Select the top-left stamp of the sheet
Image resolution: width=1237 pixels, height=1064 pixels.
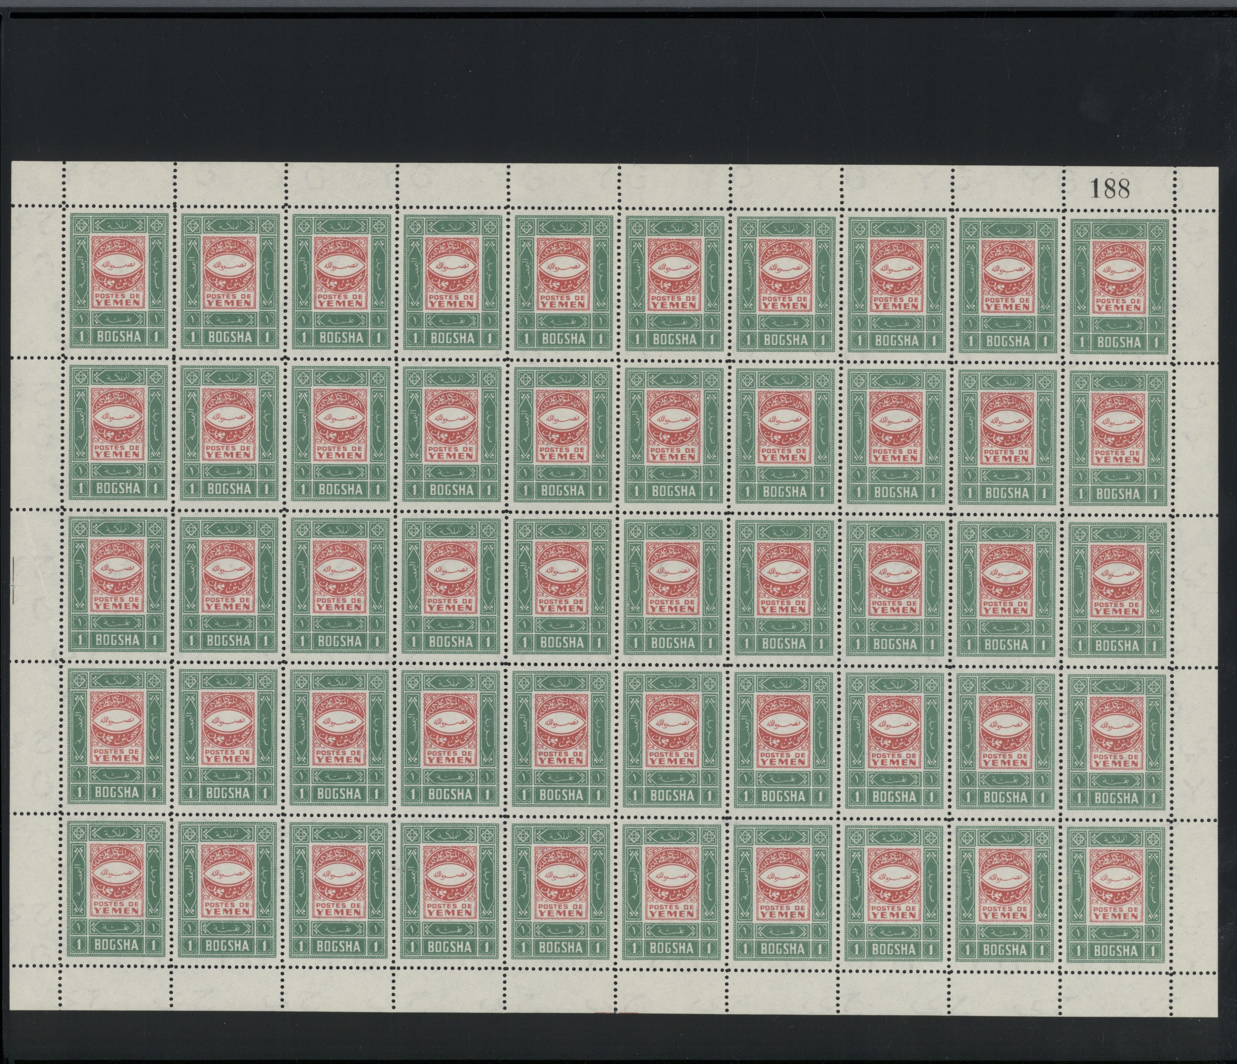118,280
